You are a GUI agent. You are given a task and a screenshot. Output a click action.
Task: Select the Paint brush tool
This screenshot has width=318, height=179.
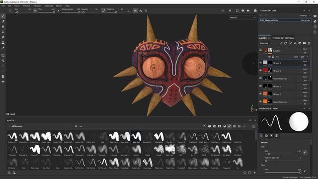click(x=3, y=16)
